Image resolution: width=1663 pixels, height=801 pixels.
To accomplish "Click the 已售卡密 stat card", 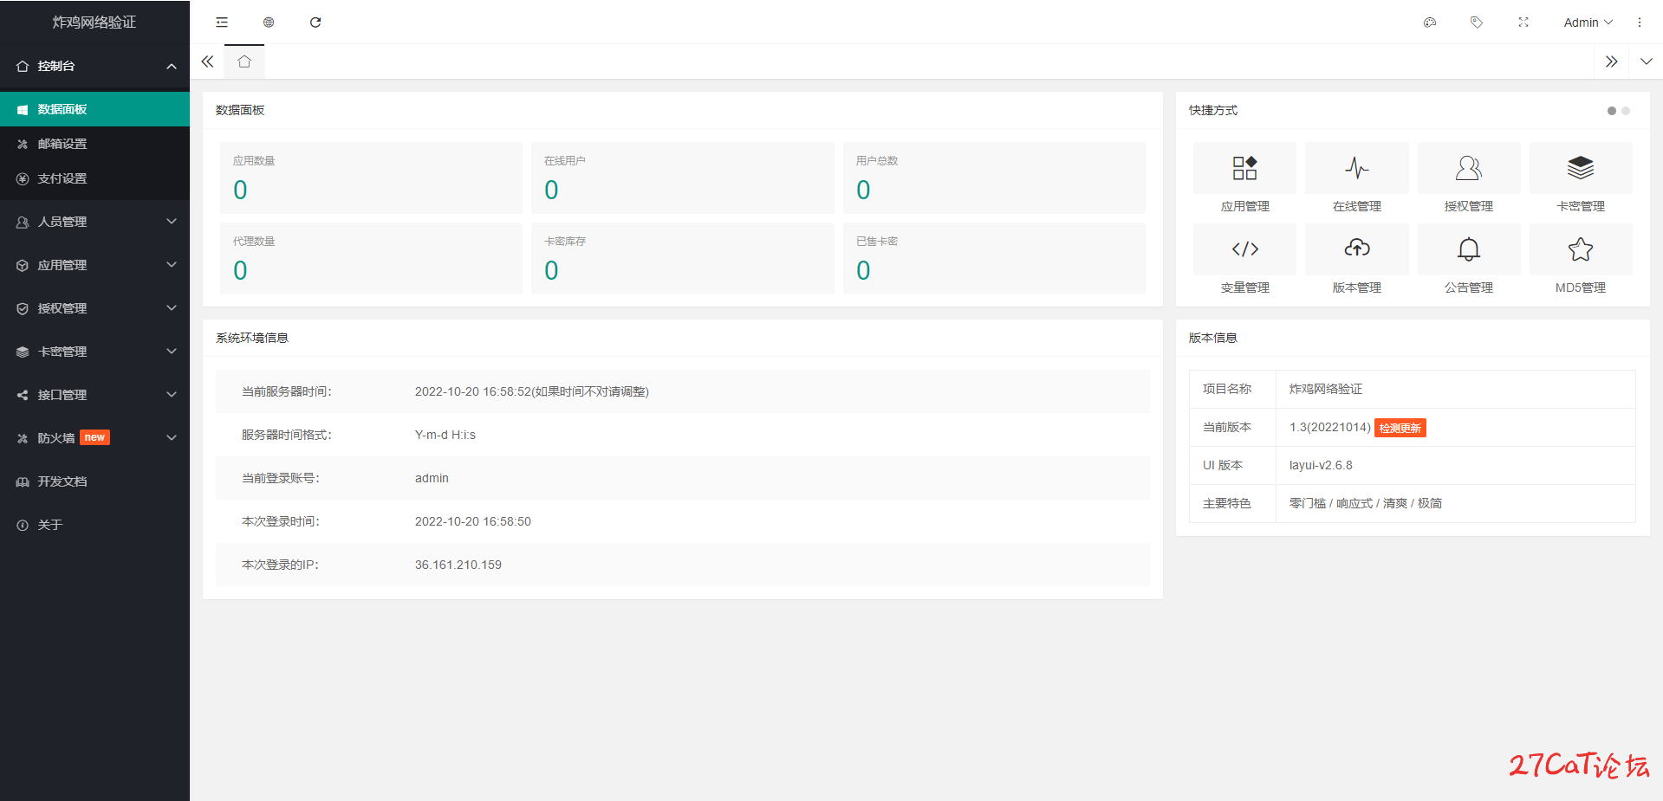I will click(994, 259).
